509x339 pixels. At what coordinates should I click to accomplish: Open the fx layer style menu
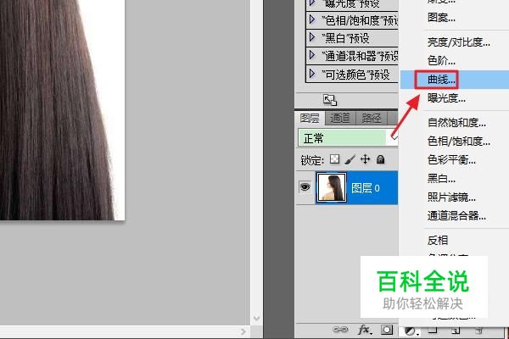[364, 330]
